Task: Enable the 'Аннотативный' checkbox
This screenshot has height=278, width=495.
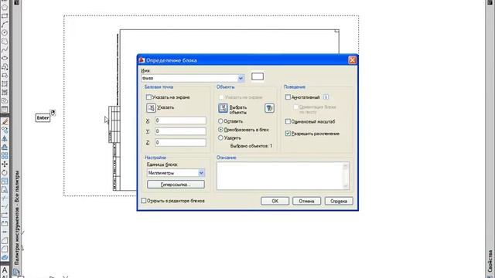Action: [288, 97]
